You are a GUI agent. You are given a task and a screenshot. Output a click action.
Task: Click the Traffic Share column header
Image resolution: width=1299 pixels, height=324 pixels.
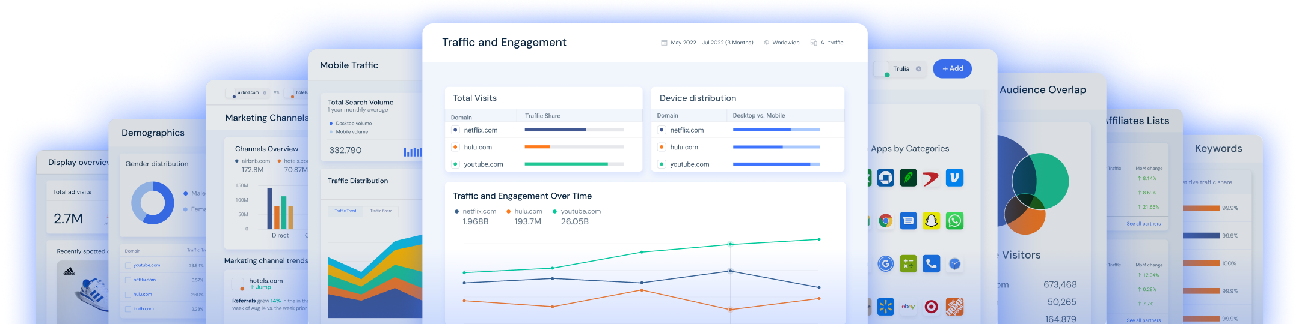click(x=542, y=116)
